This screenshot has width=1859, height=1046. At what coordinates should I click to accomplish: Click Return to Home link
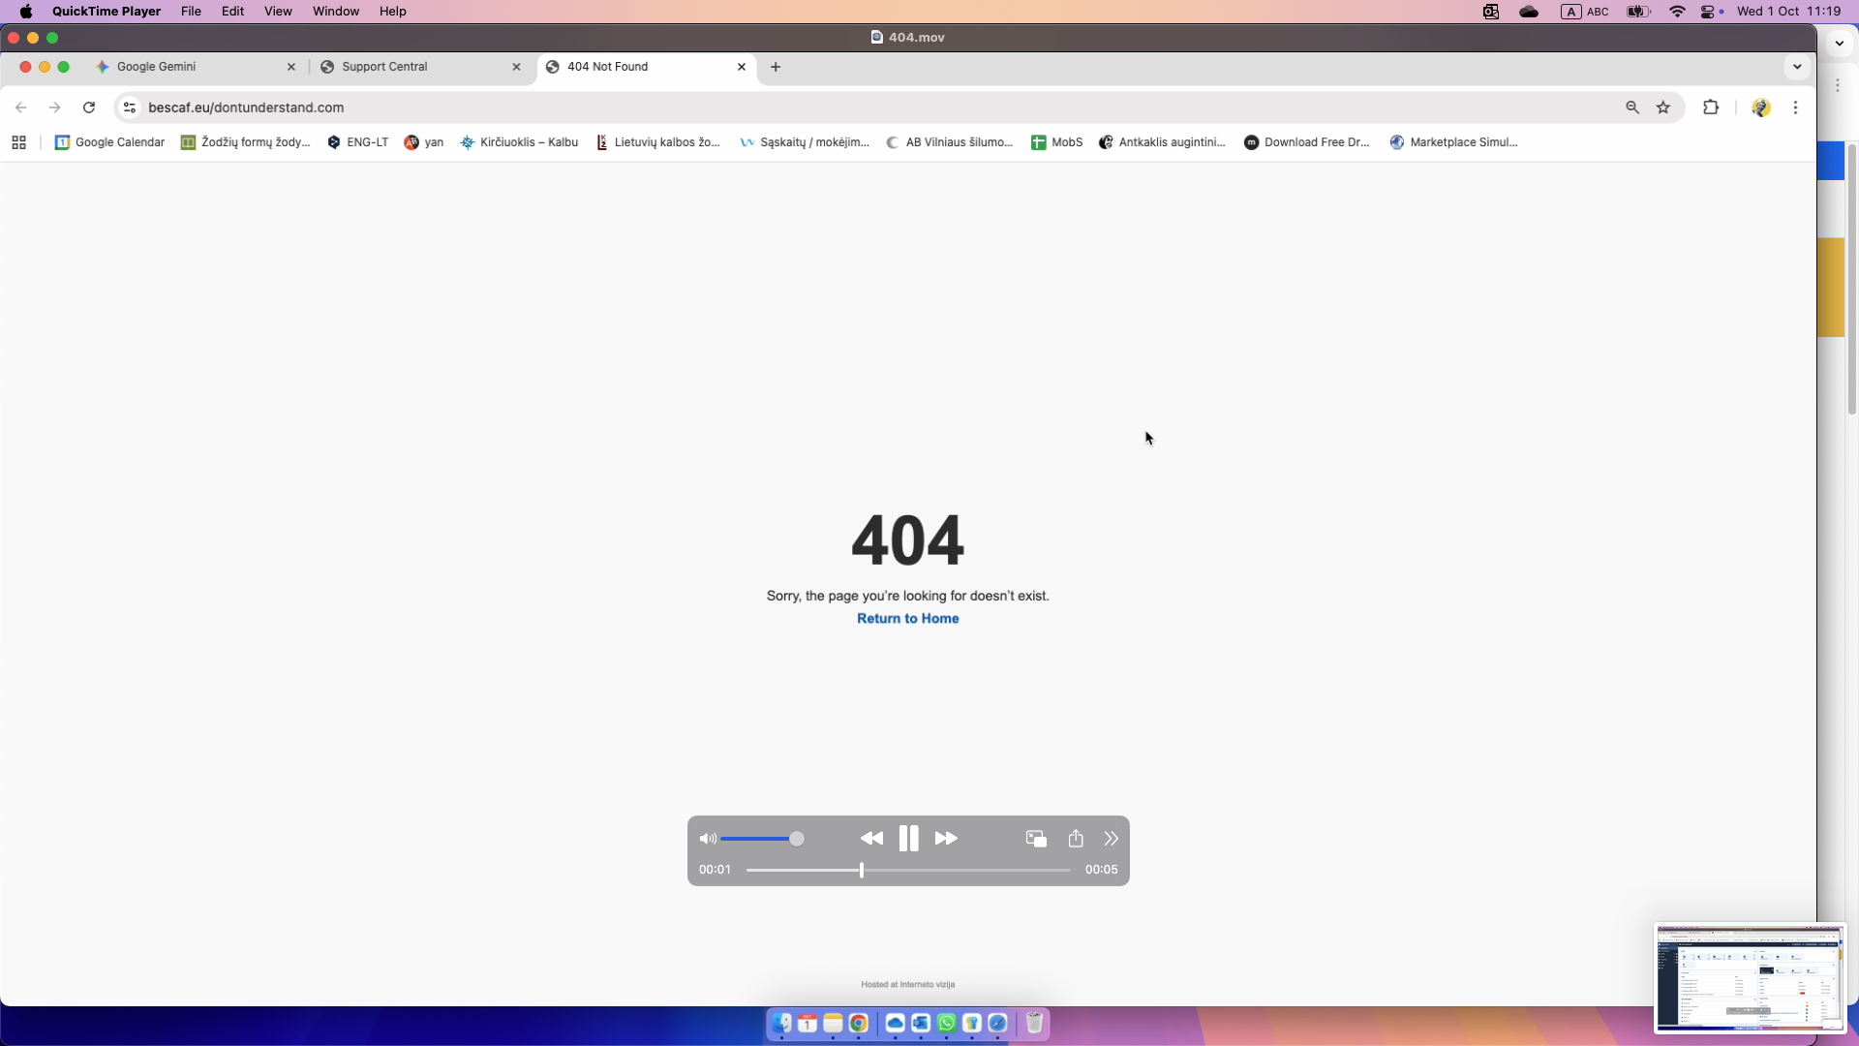(x=907, y=619)
